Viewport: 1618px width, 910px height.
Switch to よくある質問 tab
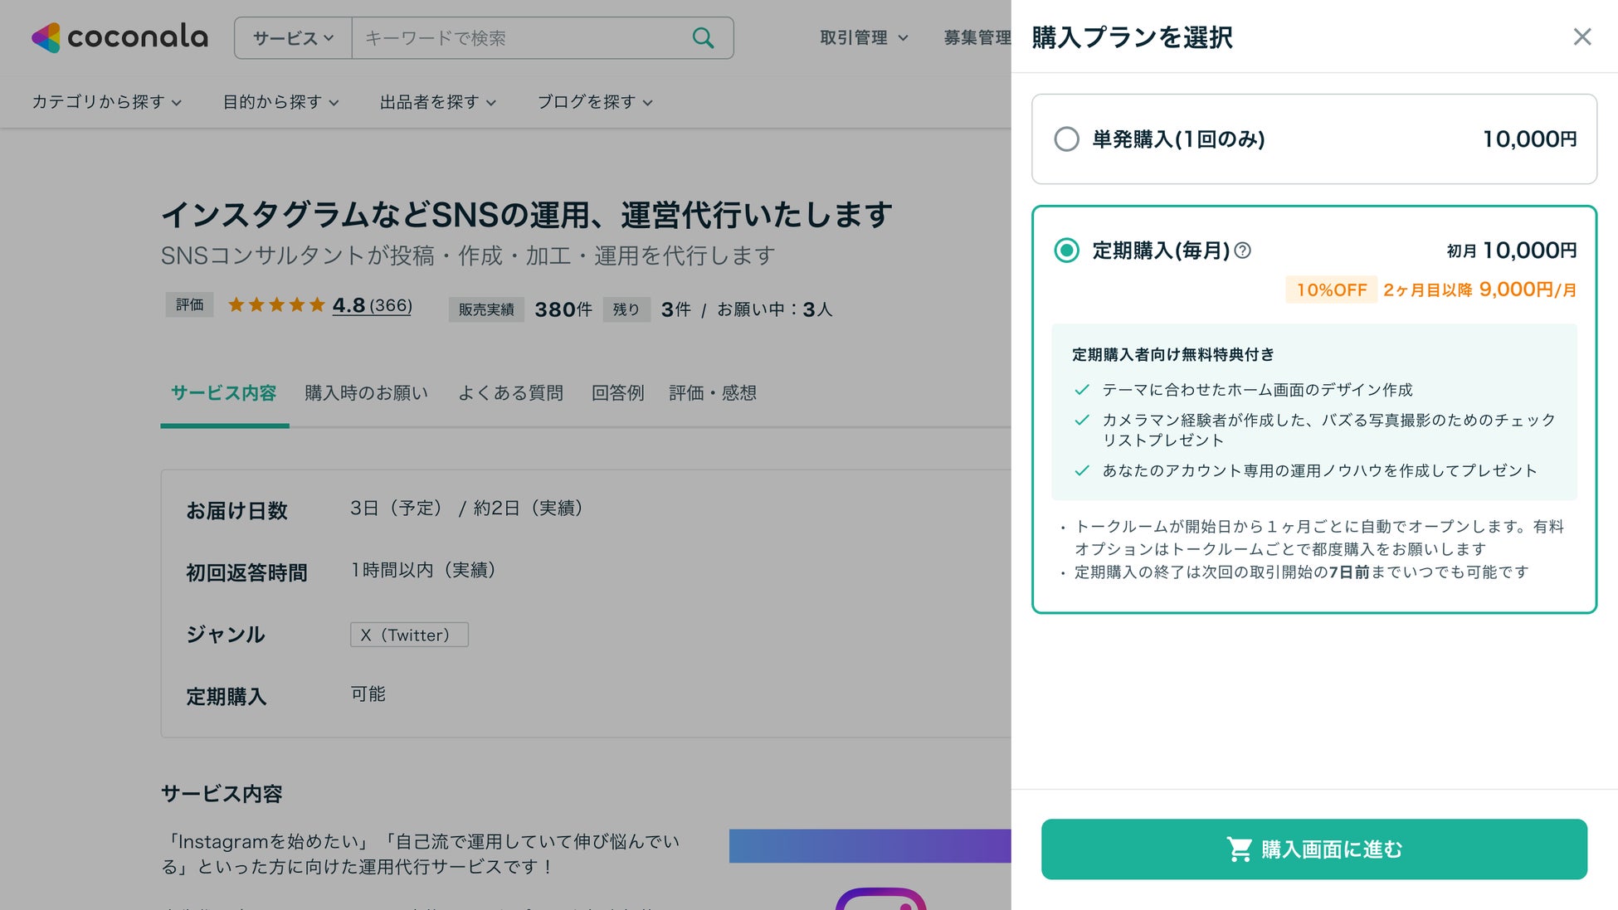[x=510, y=393]
